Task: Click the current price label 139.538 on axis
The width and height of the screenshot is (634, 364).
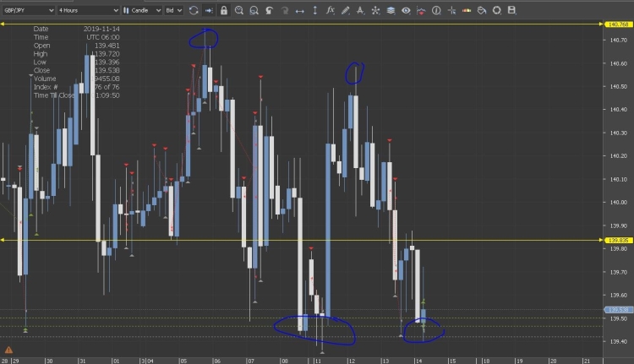Action: (618, 310)
